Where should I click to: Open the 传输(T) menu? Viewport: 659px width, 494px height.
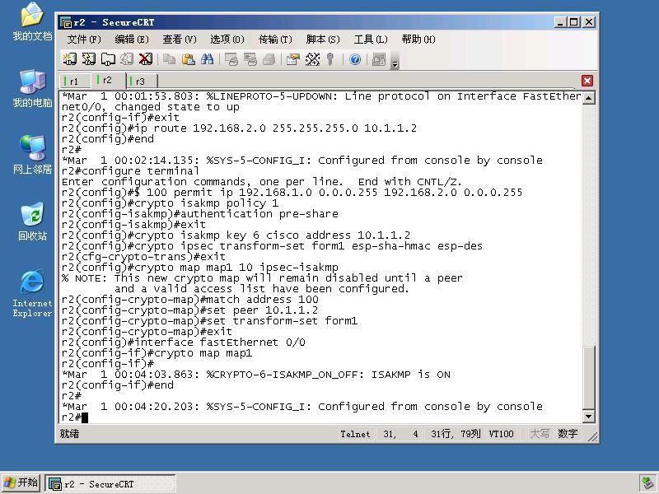pyautogui.click(x=275, y=40)
